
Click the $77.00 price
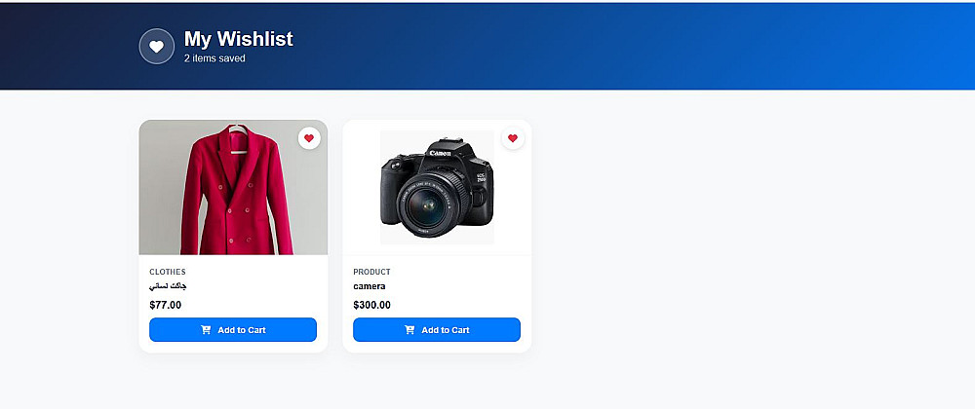point(166,305)
